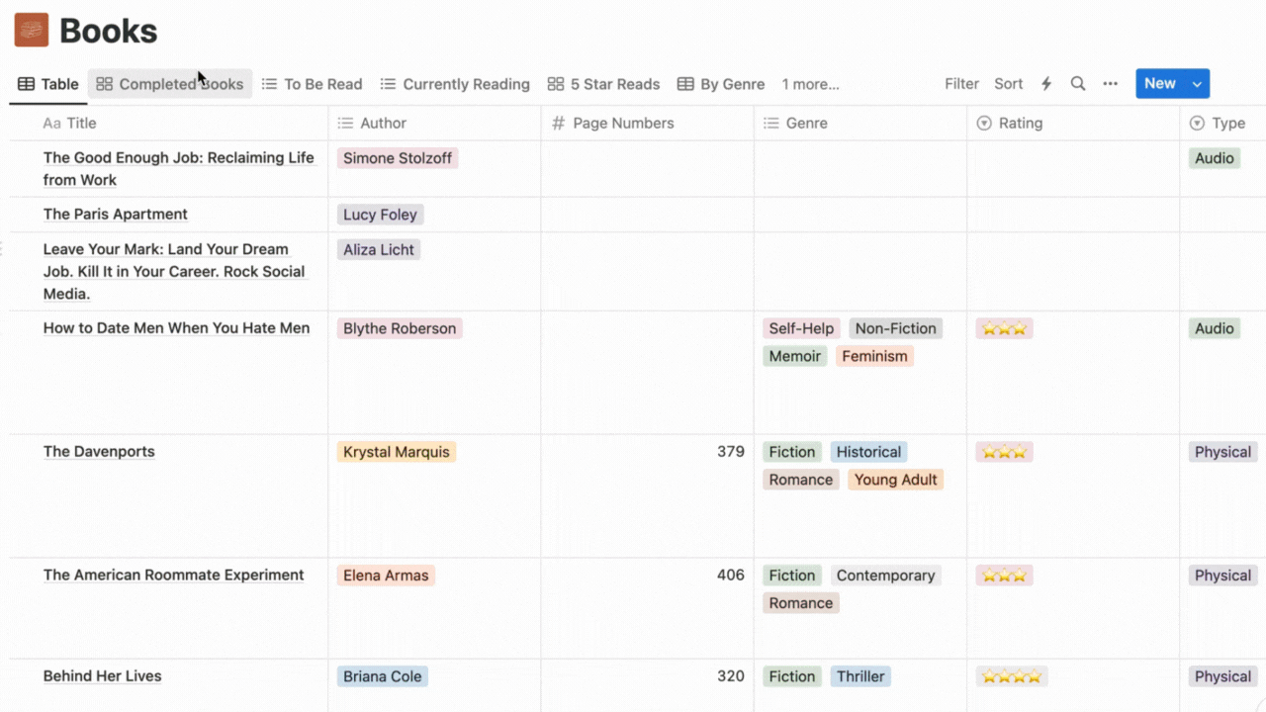Switch to the Completed Books tab
Image resolution: width=1266 pixels, height=712 pixels.
170,84
